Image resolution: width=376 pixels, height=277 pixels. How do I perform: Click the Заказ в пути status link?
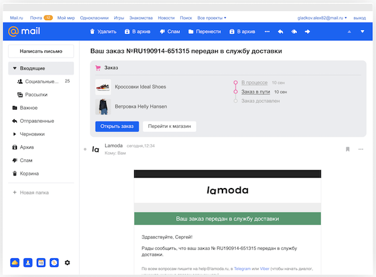(256, 92)
